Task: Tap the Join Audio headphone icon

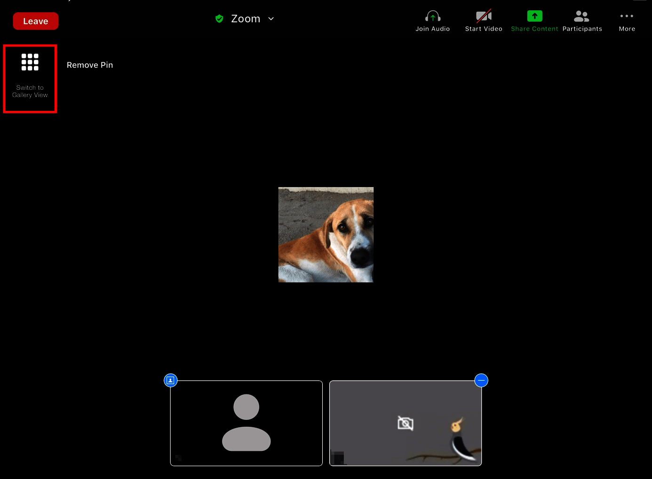Action: point(432,16)
